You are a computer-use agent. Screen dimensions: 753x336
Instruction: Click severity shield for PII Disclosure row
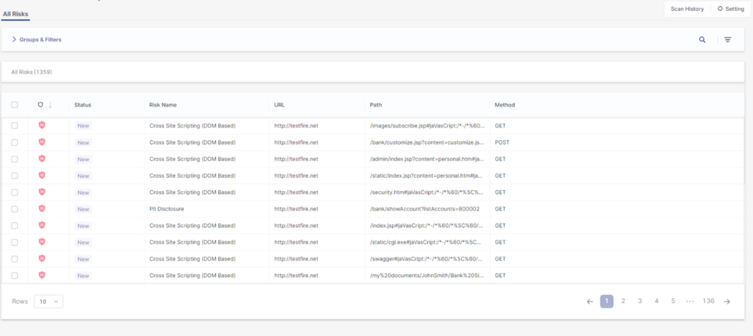coord(42,208)
